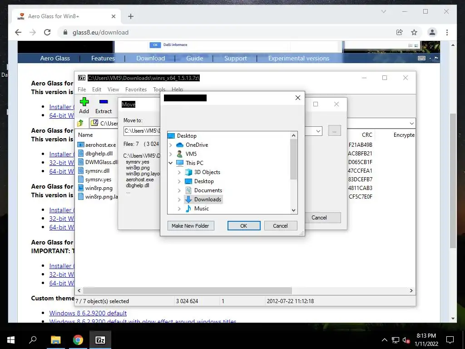Open Download section in website navigation

pos(150,58)
